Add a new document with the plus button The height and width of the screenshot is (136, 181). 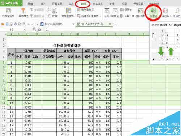tap(115, 24)
